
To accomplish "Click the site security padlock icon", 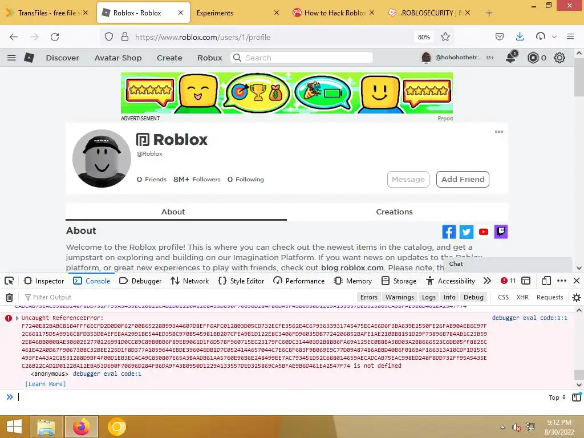I will coord(125,37).
